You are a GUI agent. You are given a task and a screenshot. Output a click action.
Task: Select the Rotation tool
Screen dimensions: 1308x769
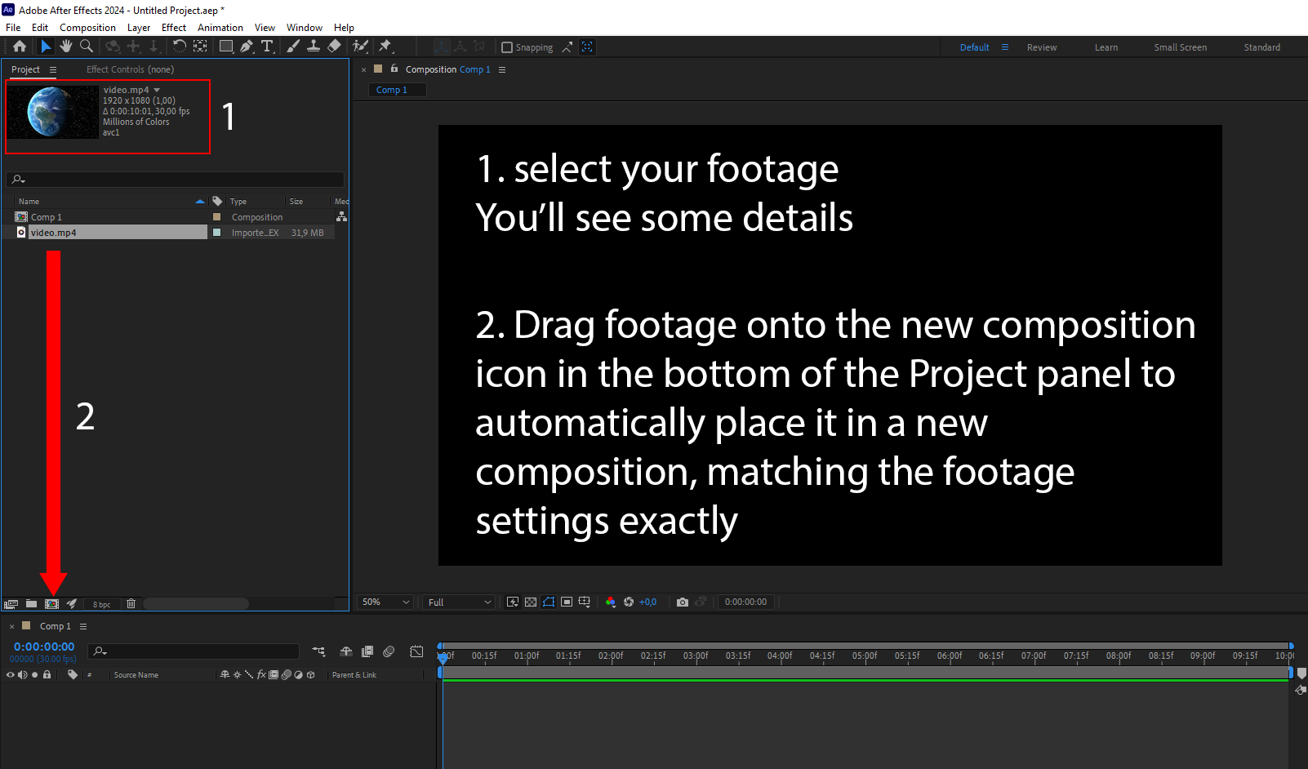point(180,47)
